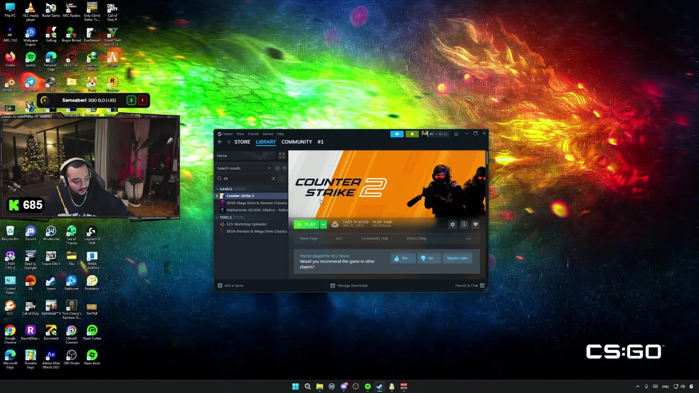Enter Big Picture mode via the monitor icon

[456, 134]
